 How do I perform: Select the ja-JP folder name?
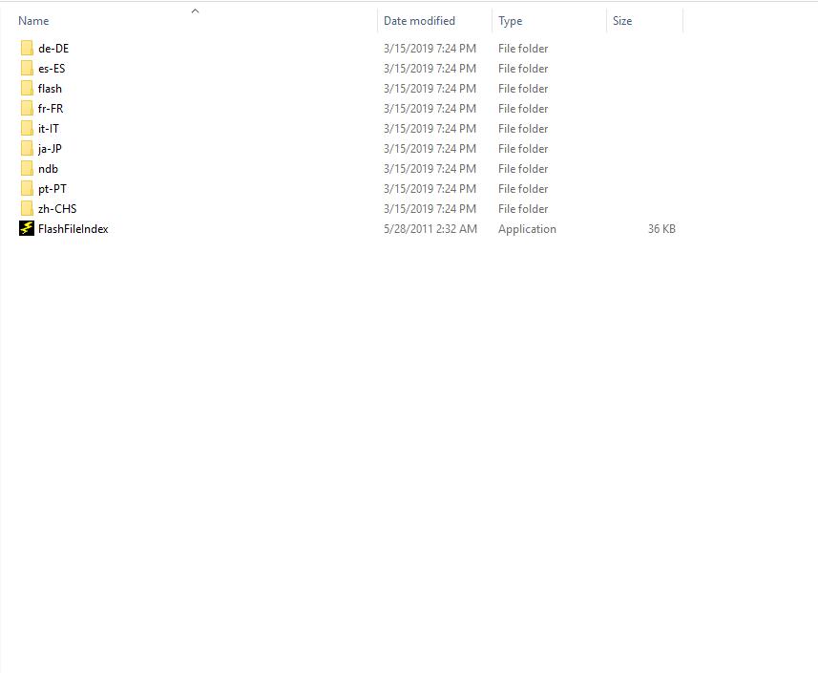pos(50,149)
